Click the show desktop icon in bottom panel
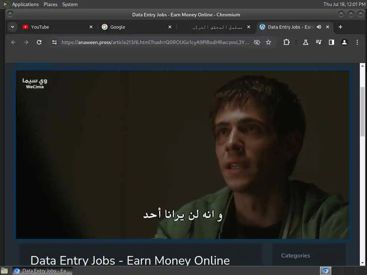 coord(4,271)
